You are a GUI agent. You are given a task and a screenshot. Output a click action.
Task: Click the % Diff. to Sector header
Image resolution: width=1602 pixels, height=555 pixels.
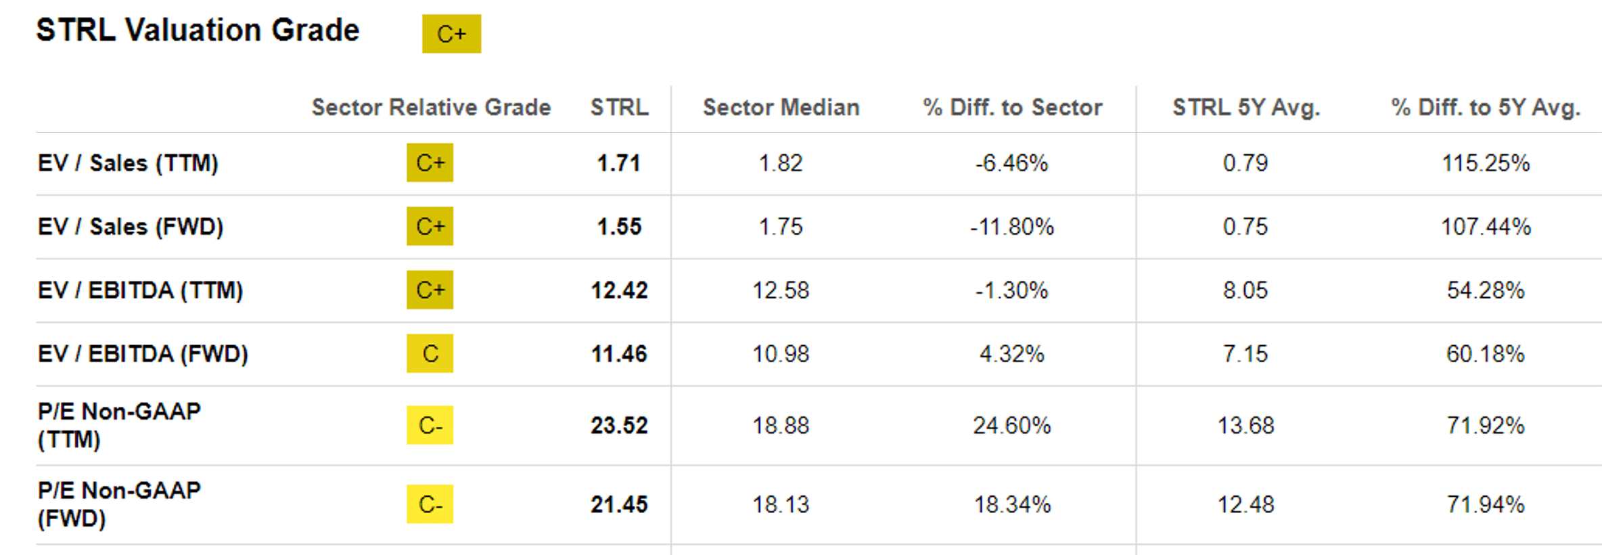[1012, 107]
